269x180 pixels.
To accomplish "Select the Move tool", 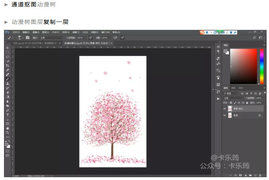I will [8, 48].
